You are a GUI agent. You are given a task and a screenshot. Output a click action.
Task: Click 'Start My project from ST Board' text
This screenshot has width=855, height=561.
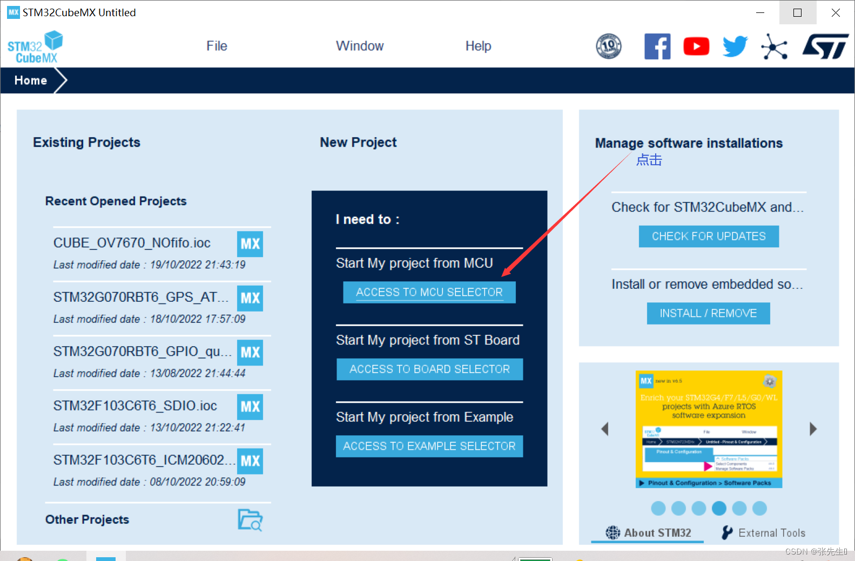428,340
